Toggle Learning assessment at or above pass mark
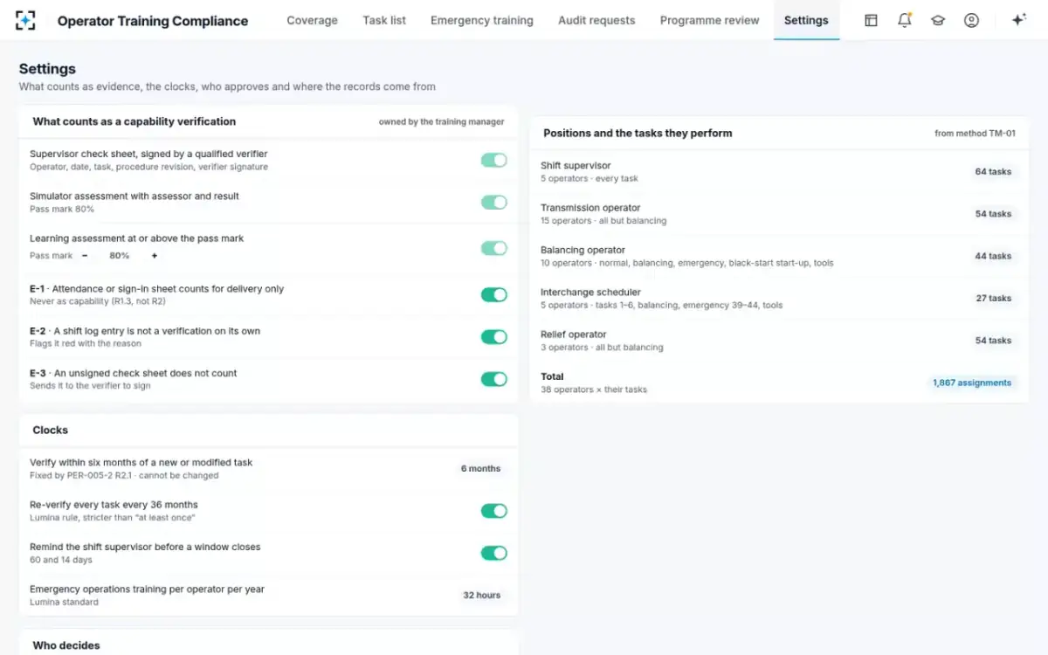 [x=494, y=248]
